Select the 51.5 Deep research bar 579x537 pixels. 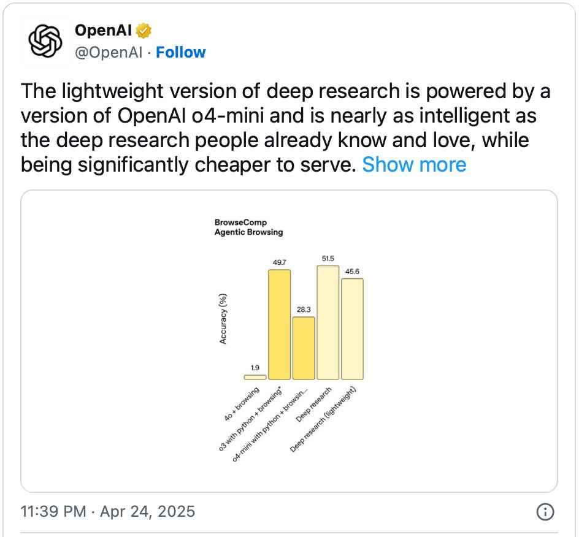(328, 322)
